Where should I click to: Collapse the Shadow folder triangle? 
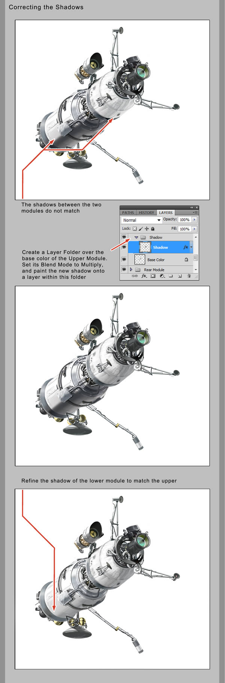[136, 237]
